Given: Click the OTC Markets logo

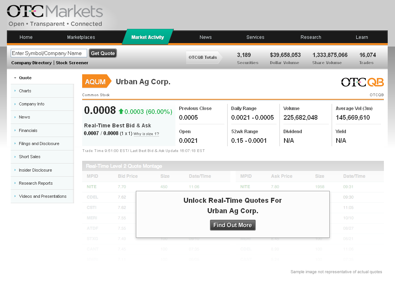Looking at the screenshot, I should [55, 15].
